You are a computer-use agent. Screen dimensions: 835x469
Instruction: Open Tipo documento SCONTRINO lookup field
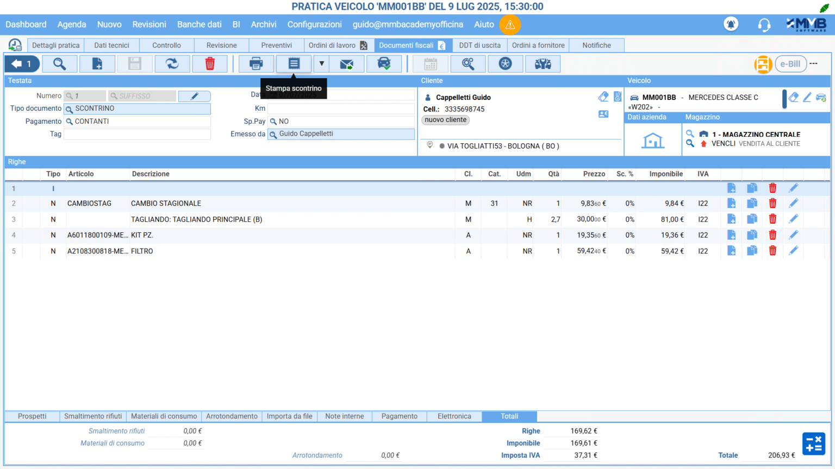point(137,109)
